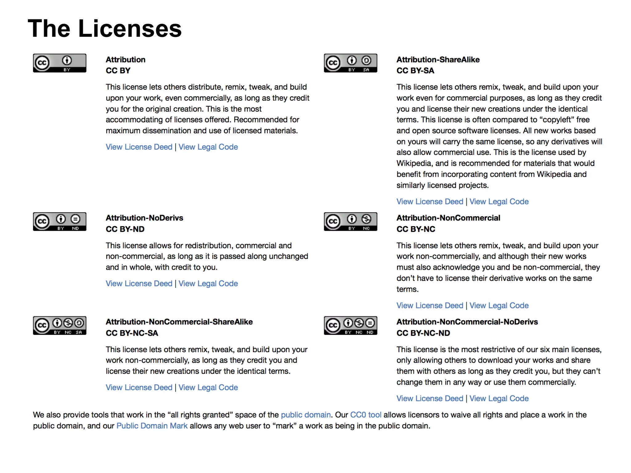Click the 'CC BY-NC-ND' heading text
631x473 pixels.
(423, 333)
